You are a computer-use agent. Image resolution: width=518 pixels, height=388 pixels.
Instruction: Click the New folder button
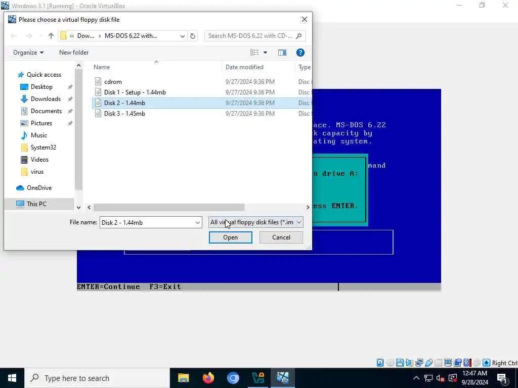(74, 53)
